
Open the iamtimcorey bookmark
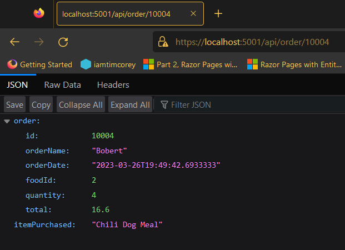point(108,64)
